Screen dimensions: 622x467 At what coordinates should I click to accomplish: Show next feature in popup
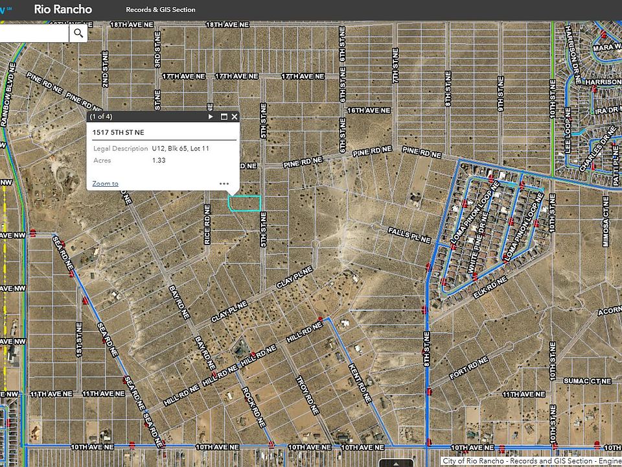pos(211,117)
